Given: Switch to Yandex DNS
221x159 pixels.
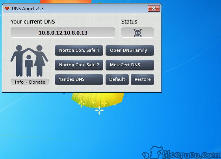Looking at the screenshot, I should click(79, 79).
